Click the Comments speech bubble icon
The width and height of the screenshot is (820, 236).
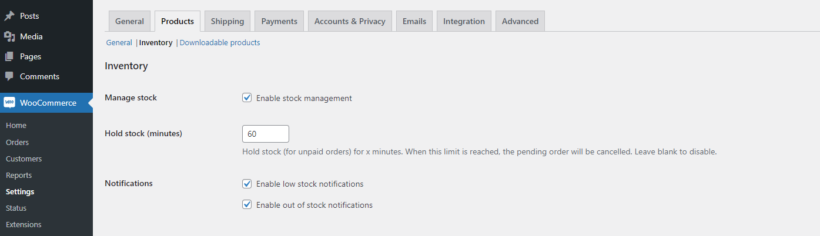pos(9,76)
